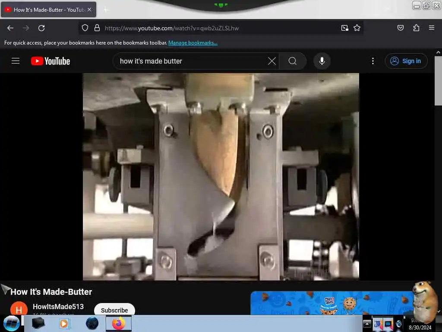The width and height of the screenshot is (442, 332).
Task: Open the Firefox hamburger application menu
Action: (431, 28)
